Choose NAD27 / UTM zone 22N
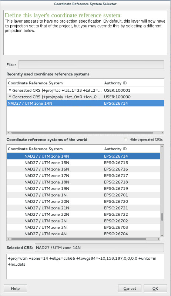171x296 pixels. click(83, 215)
